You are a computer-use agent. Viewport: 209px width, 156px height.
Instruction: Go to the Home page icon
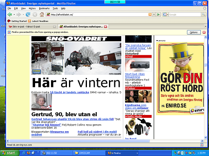point(42,14)
